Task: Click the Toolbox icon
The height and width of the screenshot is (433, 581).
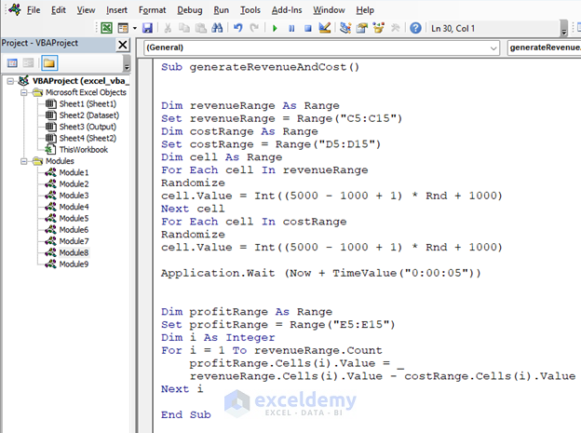Action: (396, 28)
